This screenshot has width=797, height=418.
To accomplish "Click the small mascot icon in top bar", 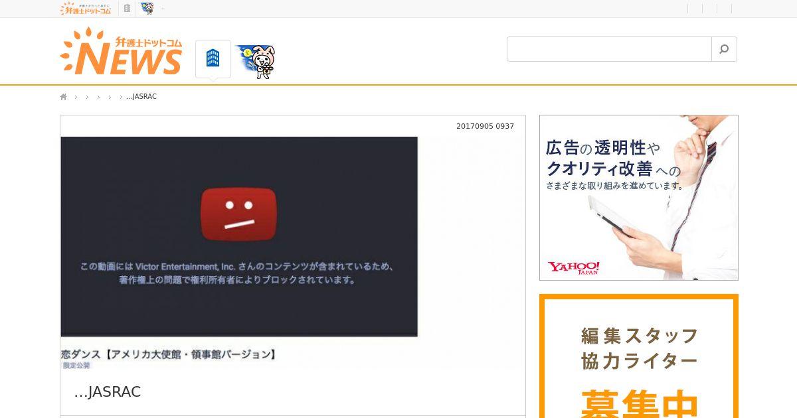I will (x=147, y=9).
